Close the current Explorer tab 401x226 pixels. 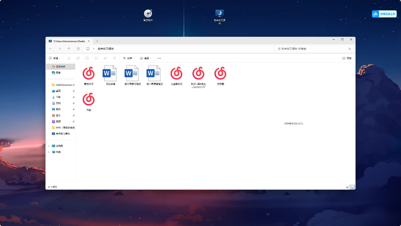(x=89, y=41)
